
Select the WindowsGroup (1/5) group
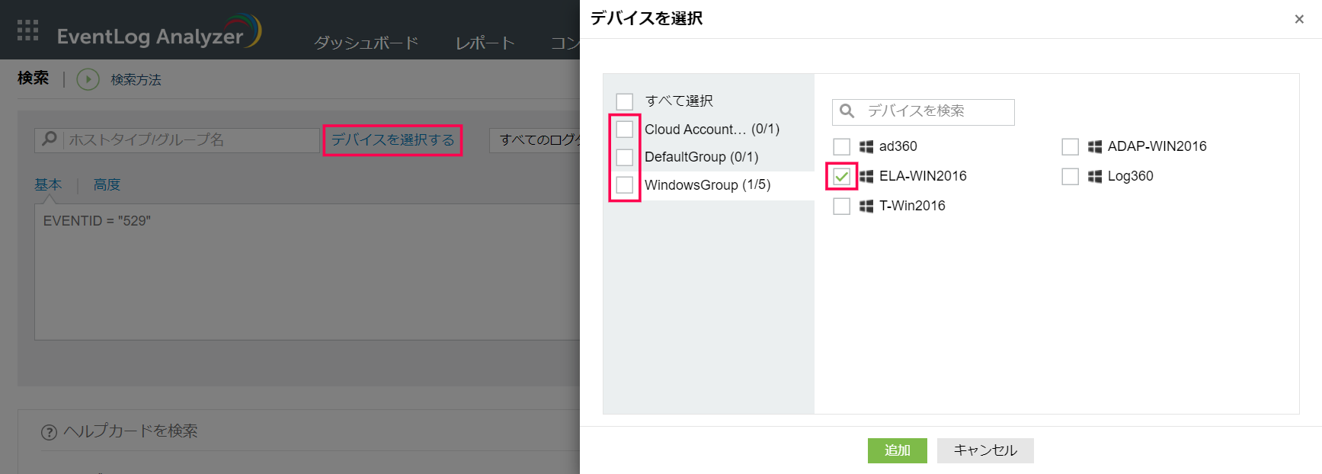(707, 185)
